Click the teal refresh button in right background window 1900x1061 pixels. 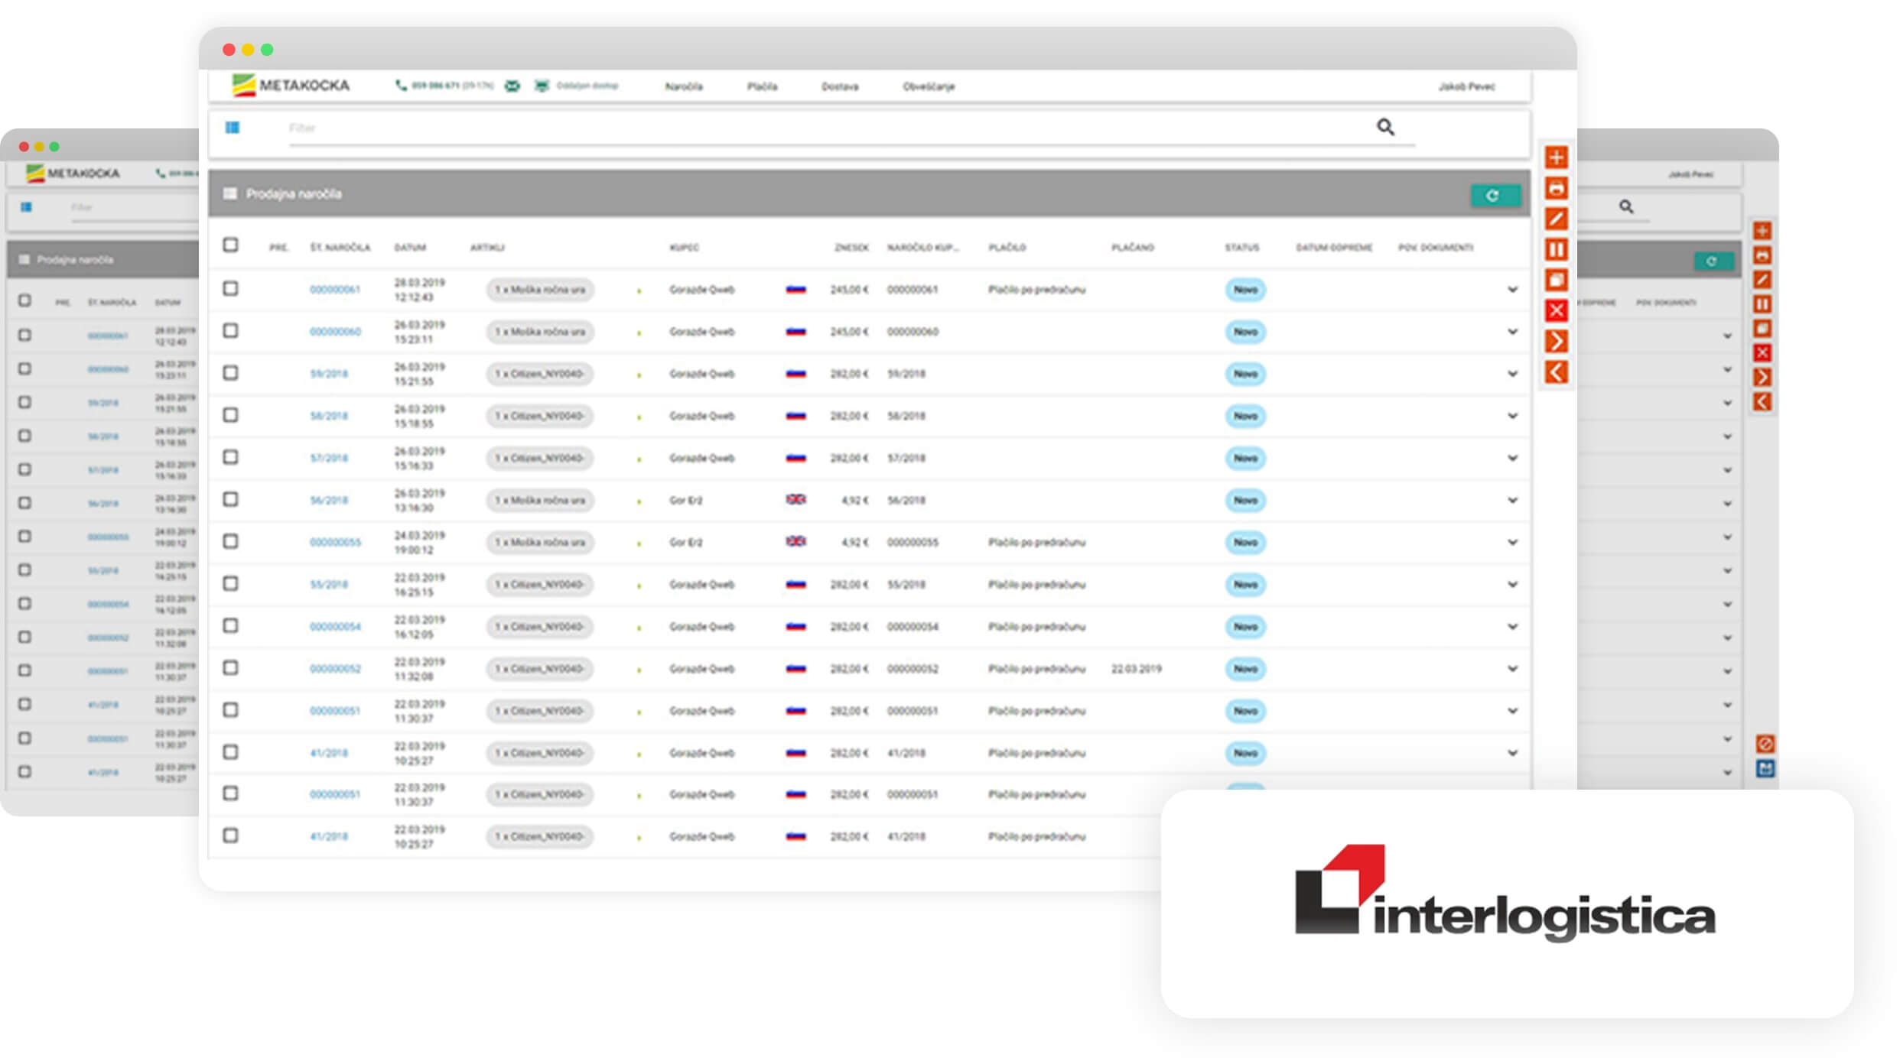pyautogui.click(x=1713, y=261)
